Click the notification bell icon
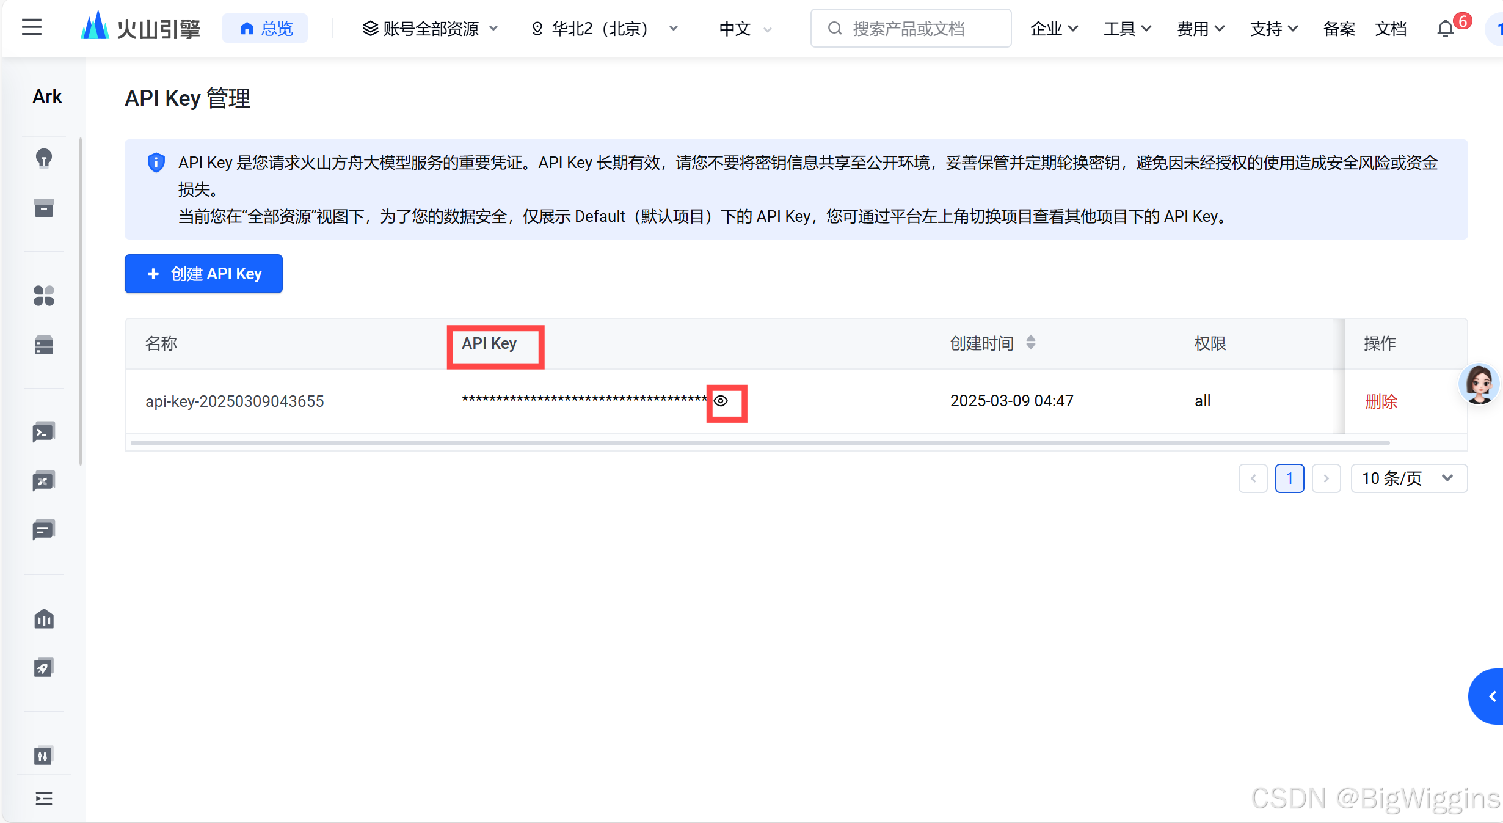 pos(1445,29)
